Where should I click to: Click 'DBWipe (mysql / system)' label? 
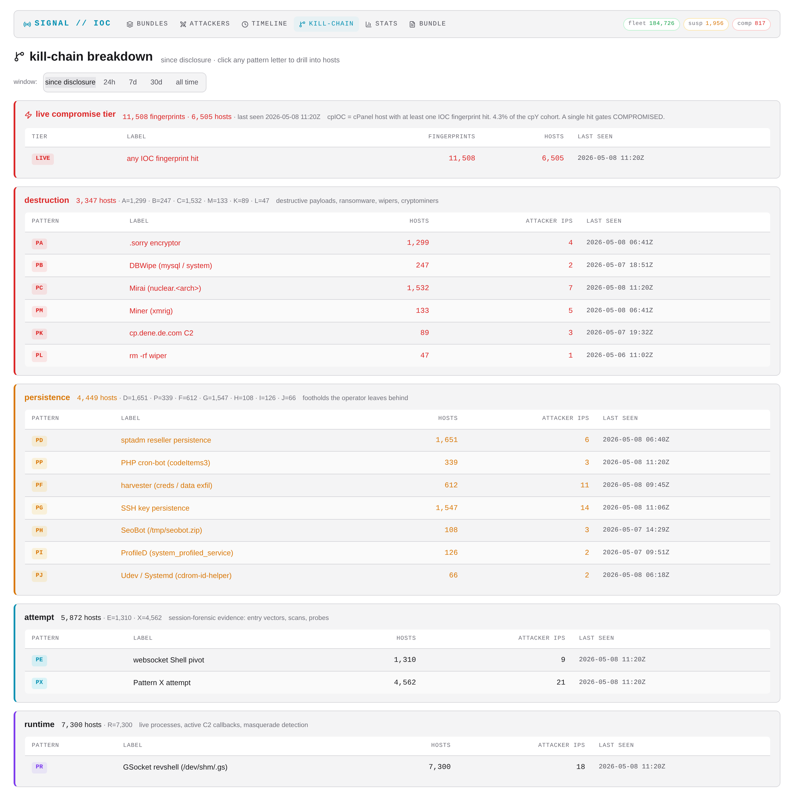point(170,266)
